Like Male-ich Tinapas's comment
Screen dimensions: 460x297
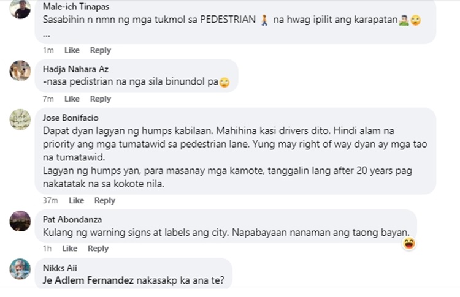72,50
